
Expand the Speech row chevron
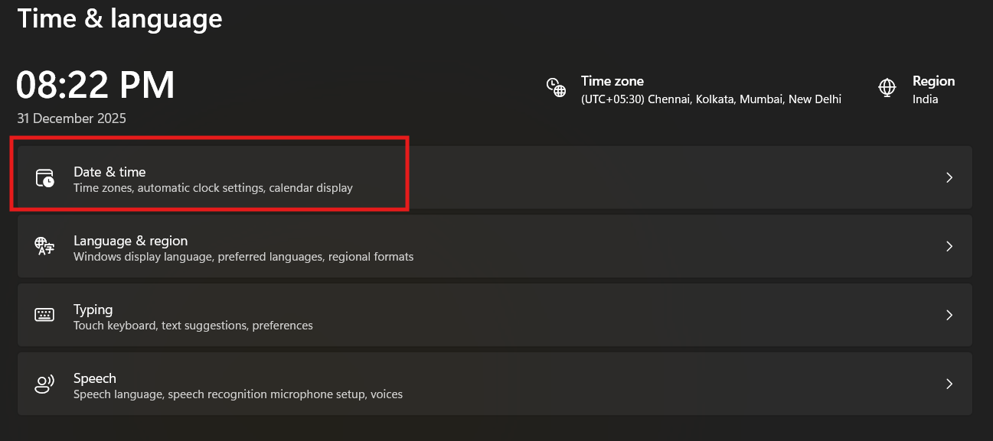point(949,384)
